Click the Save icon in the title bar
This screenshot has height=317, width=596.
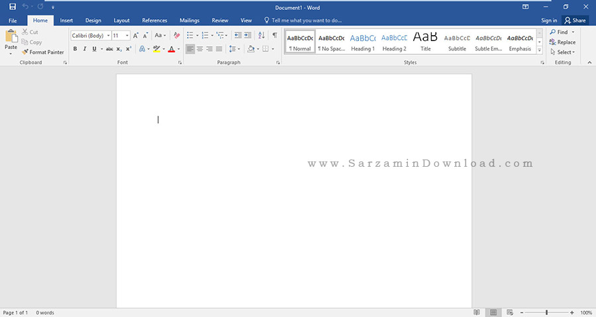[13, 7]
